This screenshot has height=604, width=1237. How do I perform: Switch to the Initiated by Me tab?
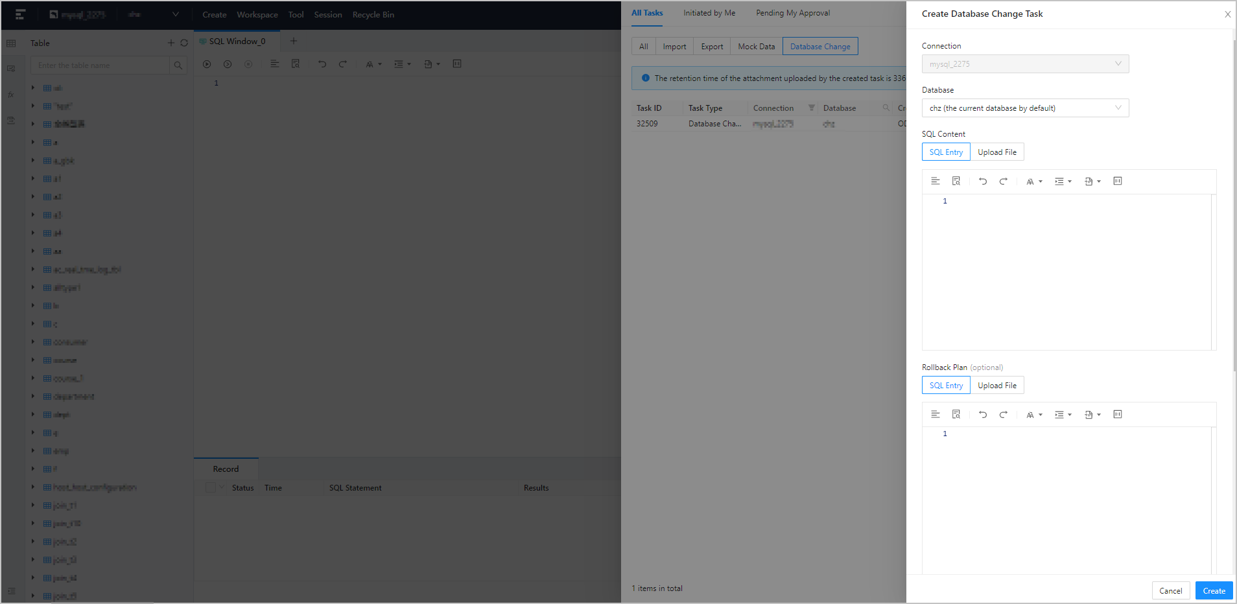(709, 13)
